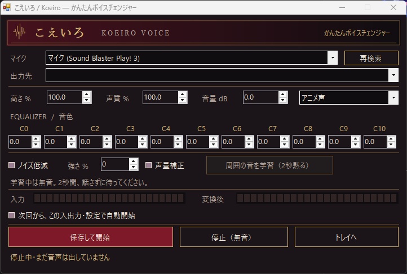Image resolution: width=407 pixels, height=274 pixels.
Task: Increase C4 equalizer with up arrow
Action: (x=178, y=139)
